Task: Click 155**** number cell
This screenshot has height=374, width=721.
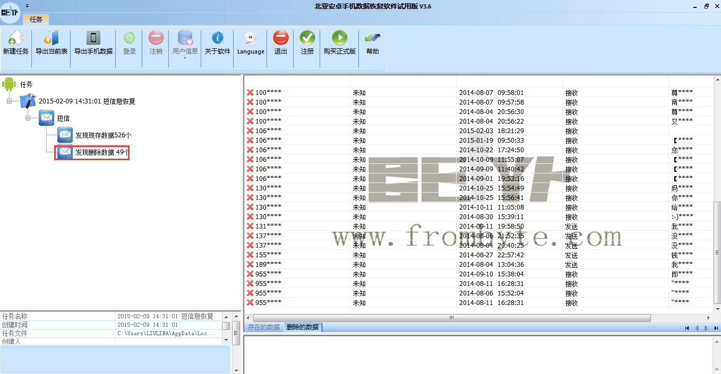Action: tap(268, 255)
